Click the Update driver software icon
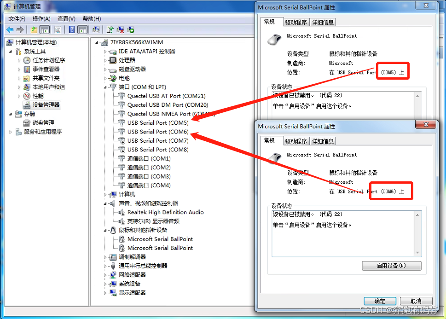Screen dimensions: 446x319 [x=110, y=29]
